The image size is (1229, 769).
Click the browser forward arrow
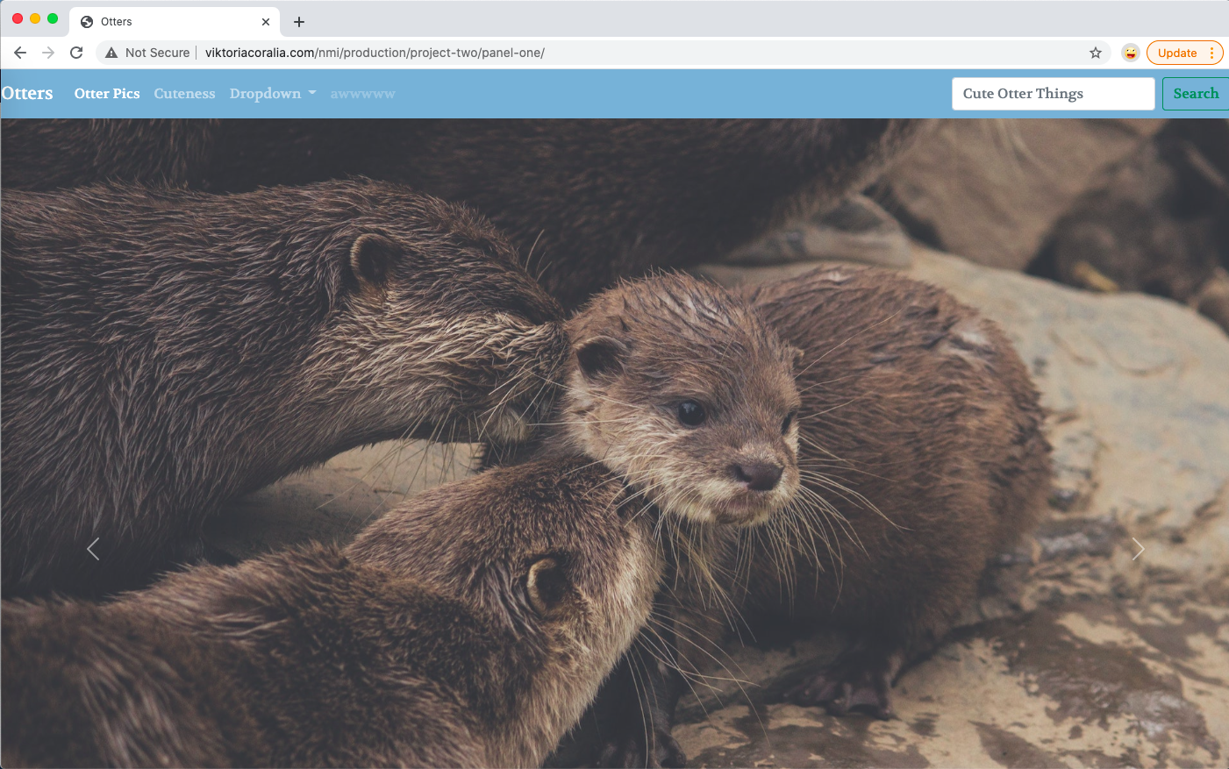tap(48, 53)
